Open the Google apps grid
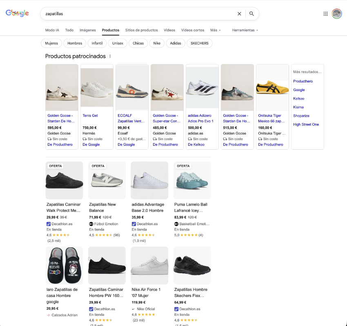This screenshot has height=326, width=347. [325, 14]
